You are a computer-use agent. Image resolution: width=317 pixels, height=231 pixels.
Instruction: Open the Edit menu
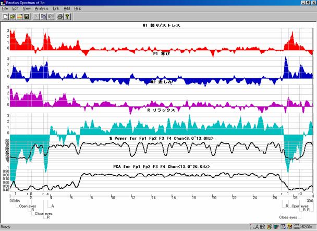(x=15, y=8)
